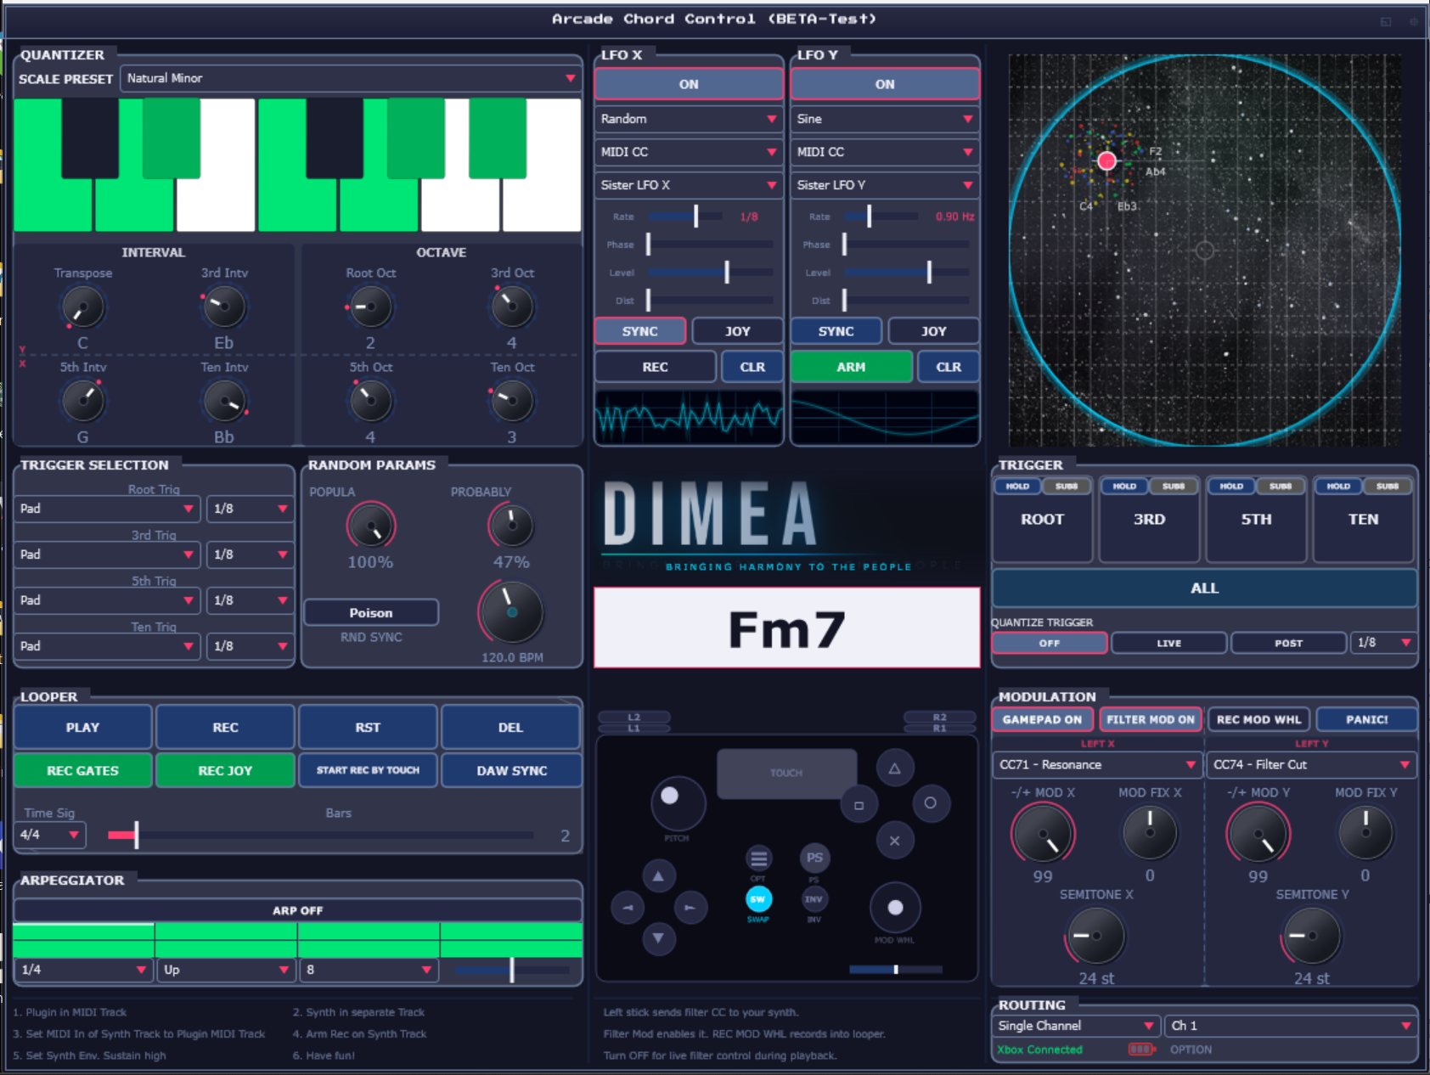1430x1075 pixels.
Task: Open the Scale Preset Natural Minor dropdown
Action: point(350,78)
